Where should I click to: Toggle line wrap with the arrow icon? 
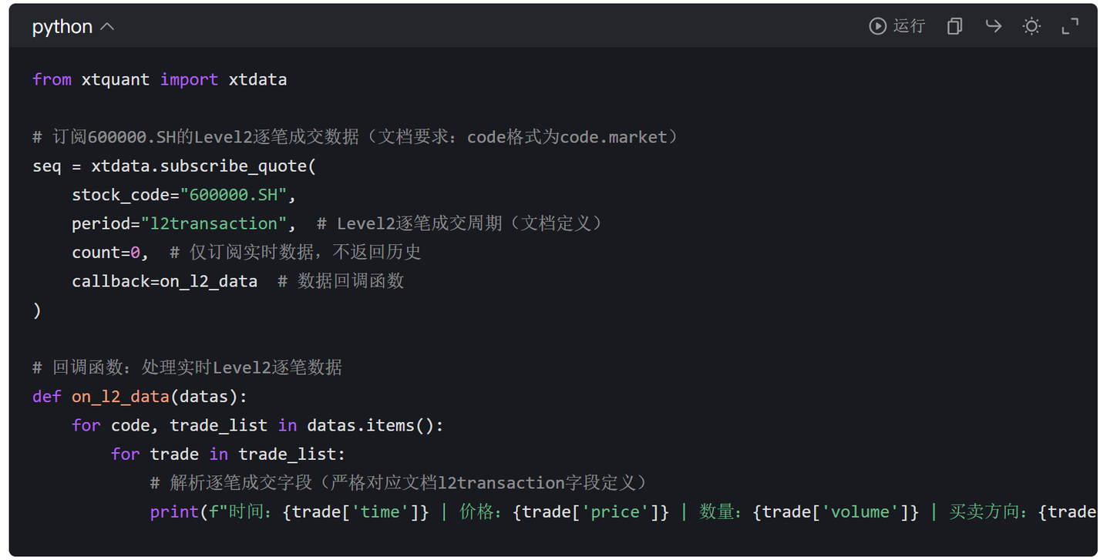[x=994, y=26]
